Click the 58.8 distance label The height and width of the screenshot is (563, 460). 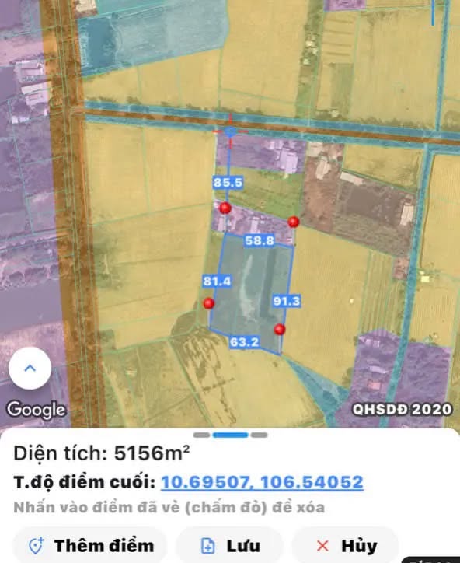point(260,240)
